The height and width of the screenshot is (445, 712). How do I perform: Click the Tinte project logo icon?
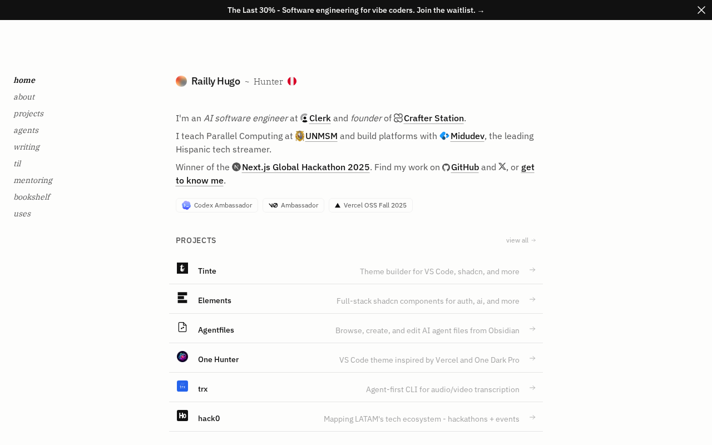182,268
